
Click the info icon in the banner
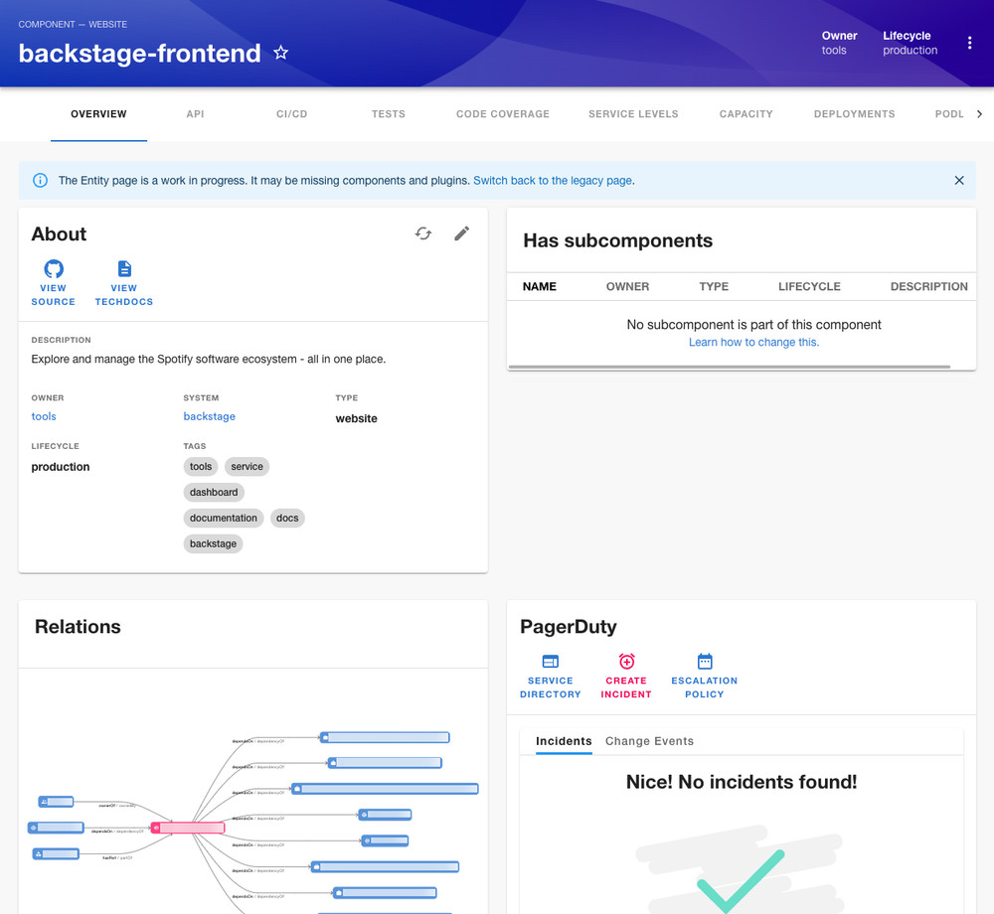point(40,181)
